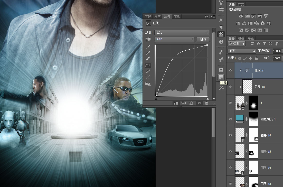283x187 pixels.
Task: Switch to the 字符 tab
Action: (148, 17)
